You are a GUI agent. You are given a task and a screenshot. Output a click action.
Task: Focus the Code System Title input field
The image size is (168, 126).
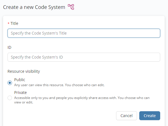click(84, 33)
